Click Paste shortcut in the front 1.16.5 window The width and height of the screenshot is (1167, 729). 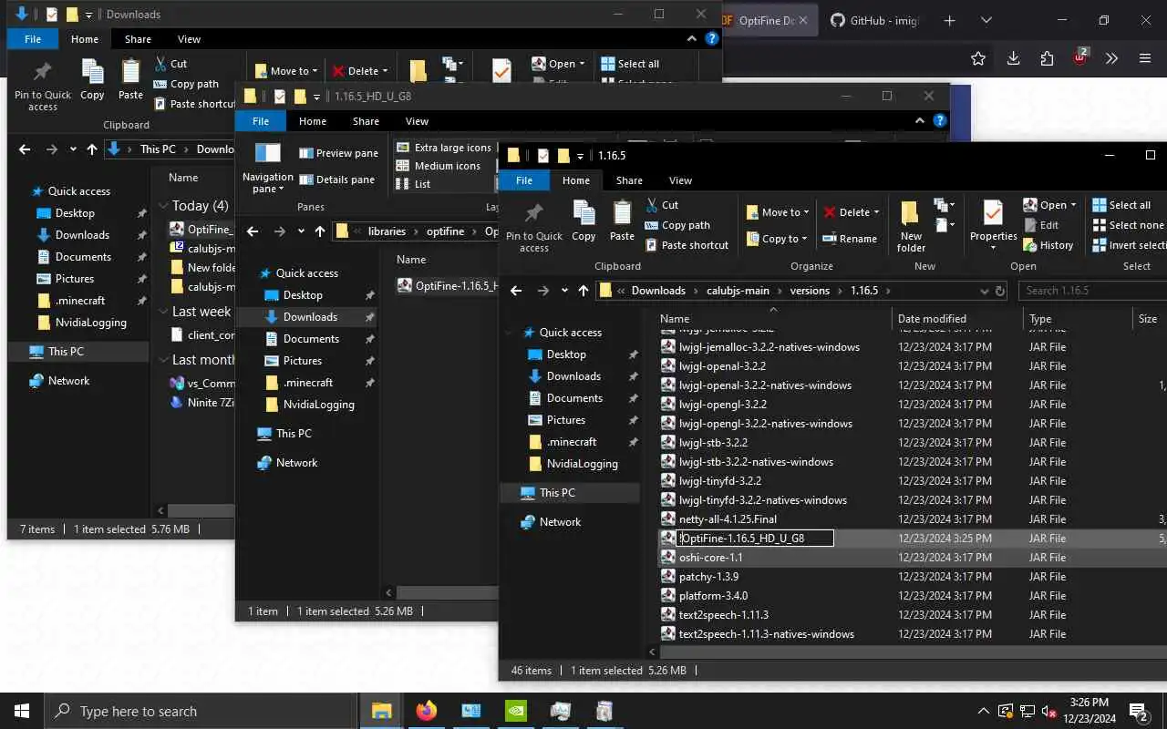[687, 245]
